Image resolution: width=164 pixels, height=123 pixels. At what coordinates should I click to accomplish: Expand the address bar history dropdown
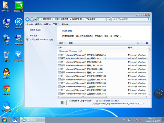tap(105, 19)
